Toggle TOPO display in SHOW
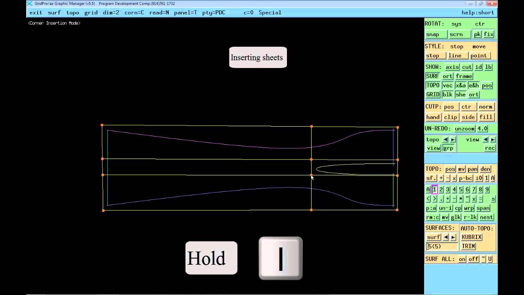 433,86
